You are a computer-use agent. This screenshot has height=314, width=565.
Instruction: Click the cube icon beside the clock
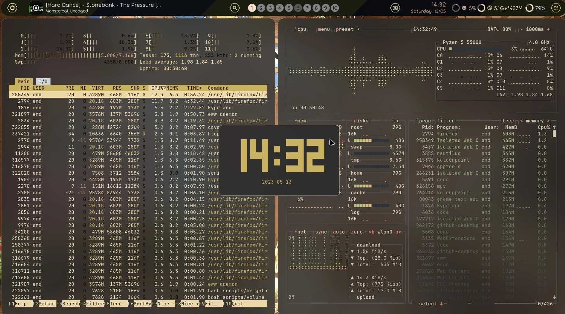(x=395, y=8)
